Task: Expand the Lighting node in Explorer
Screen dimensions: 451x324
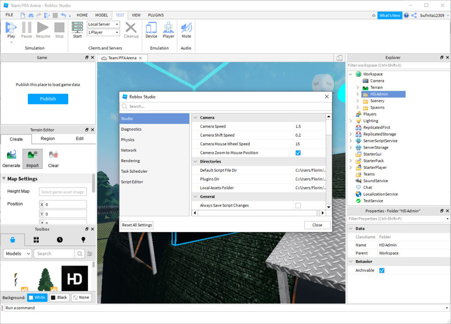Action: click(x=351, y=121)
